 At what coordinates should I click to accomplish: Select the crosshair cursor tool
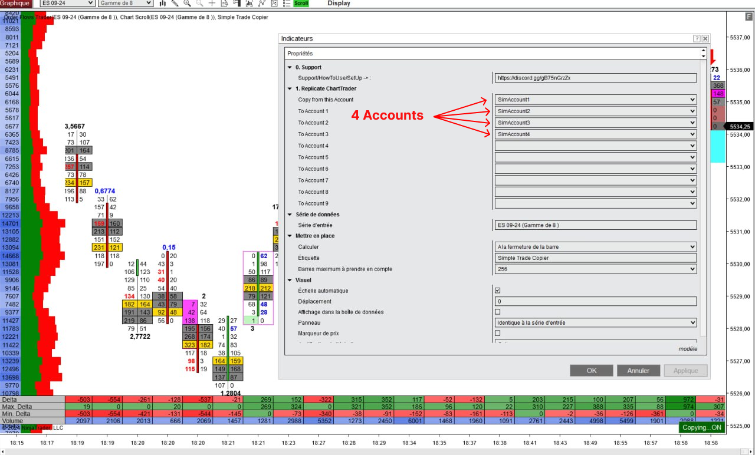(x=212, y=3)
